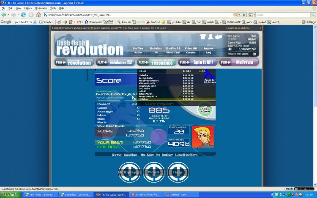
Task: Click the round Help button below the game
Action: coord(178,172)
